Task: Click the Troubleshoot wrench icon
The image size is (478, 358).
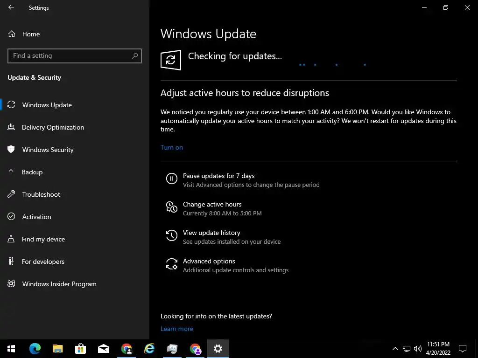Action: [x=11, y=194]
